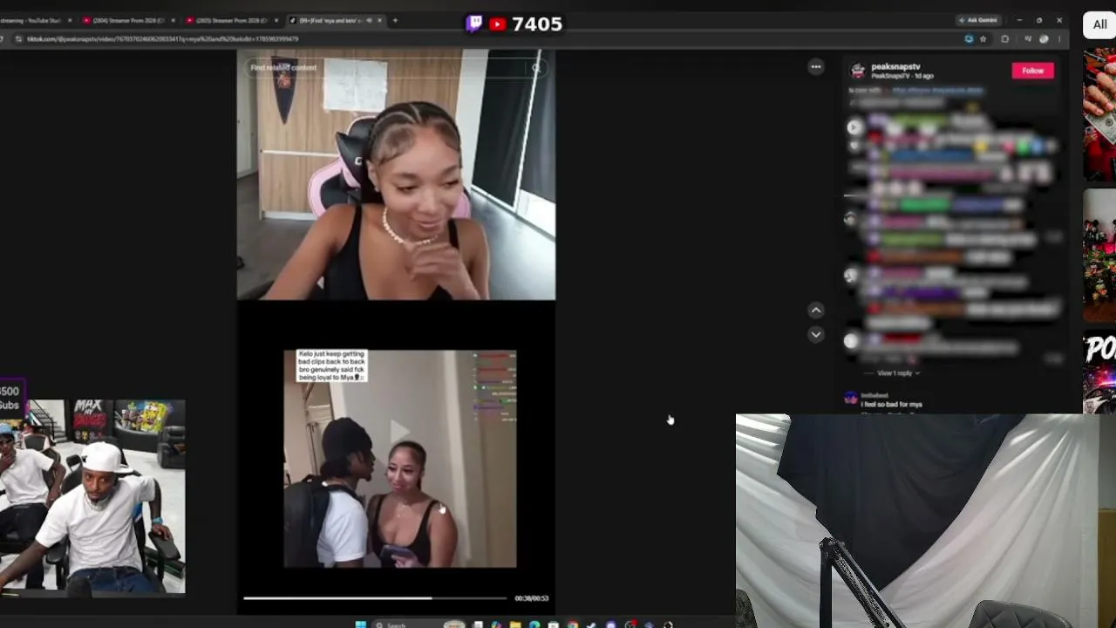Open the Chrome three-dot menu
Viewport: 1116px width, 628px height.
[x=1059, y=39]
